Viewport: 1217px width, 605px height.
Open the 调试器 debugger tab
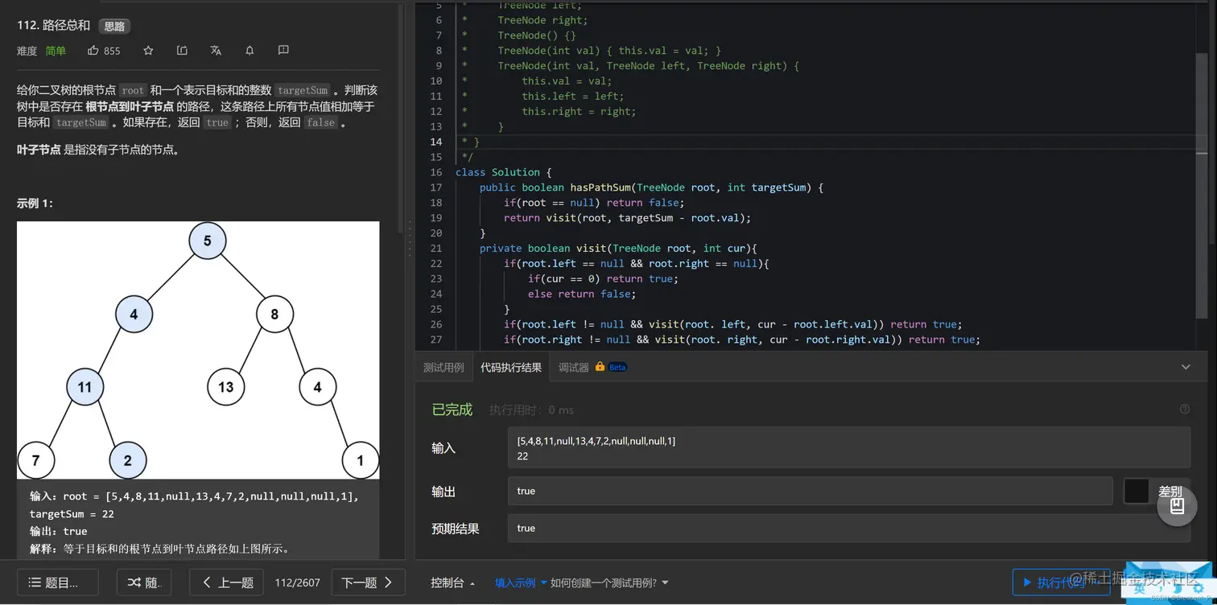click(574, 367)
